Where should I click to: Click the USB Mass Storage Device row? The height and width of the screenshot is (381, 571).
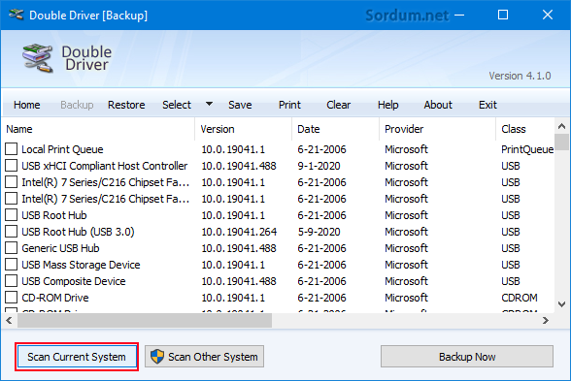279,265
